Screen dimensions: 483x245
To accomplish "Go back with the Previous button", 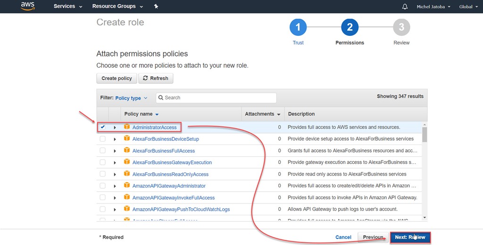I will tap(373, 237).
